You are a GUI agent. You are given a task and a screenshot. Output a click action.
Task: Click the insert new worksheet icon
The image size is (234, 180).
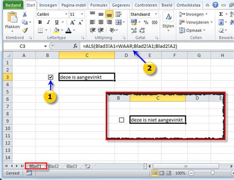pyautogui.click(x=87, y=166)
